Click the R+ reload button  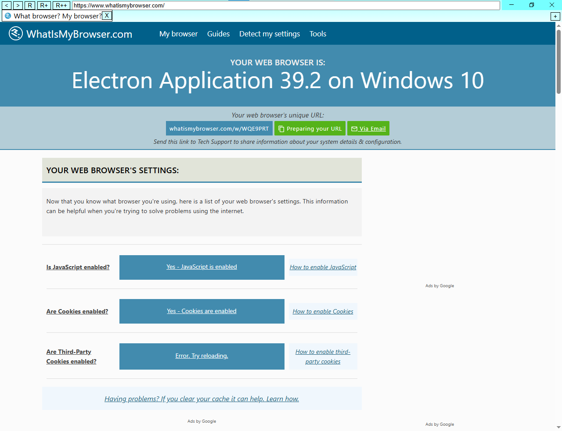tap(44, 5)
